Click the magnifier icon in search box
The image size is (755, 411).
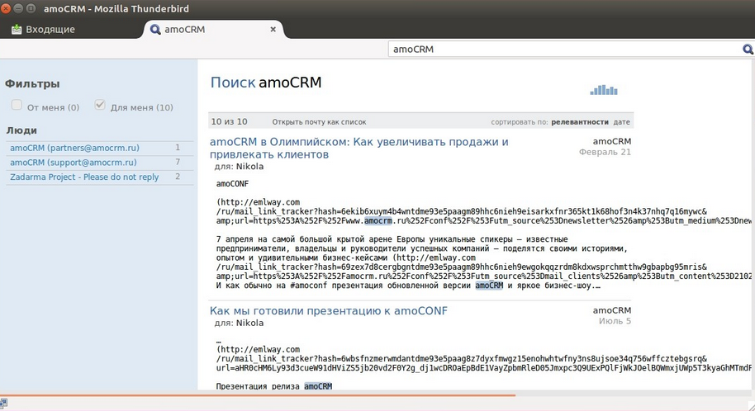pyautogui.click(x=748, y=49)
